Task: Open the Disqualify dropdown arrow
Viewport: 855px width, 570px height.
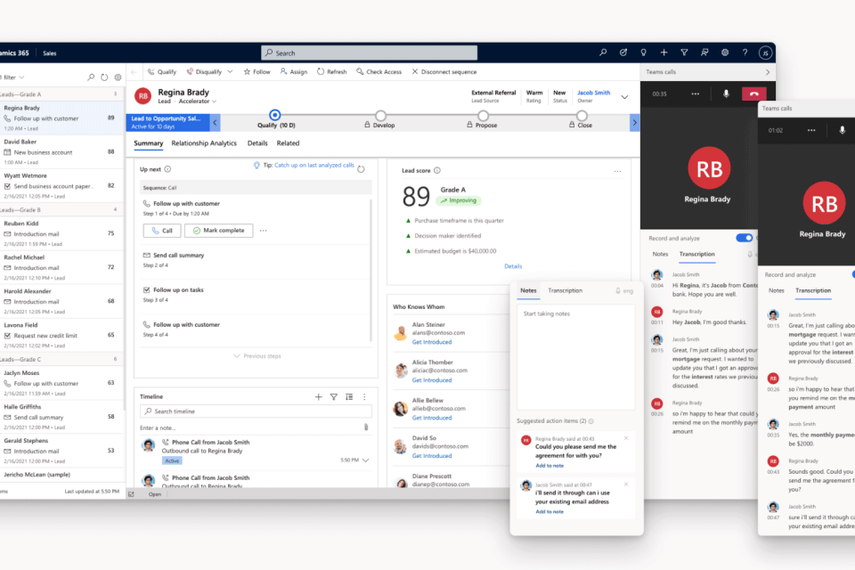Action: click(x=230, y=71)
